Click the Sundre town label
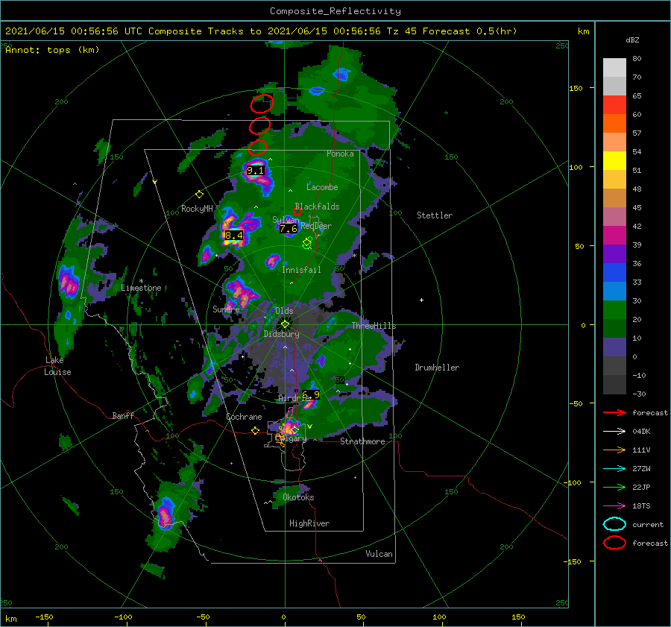 pos(226,309)
